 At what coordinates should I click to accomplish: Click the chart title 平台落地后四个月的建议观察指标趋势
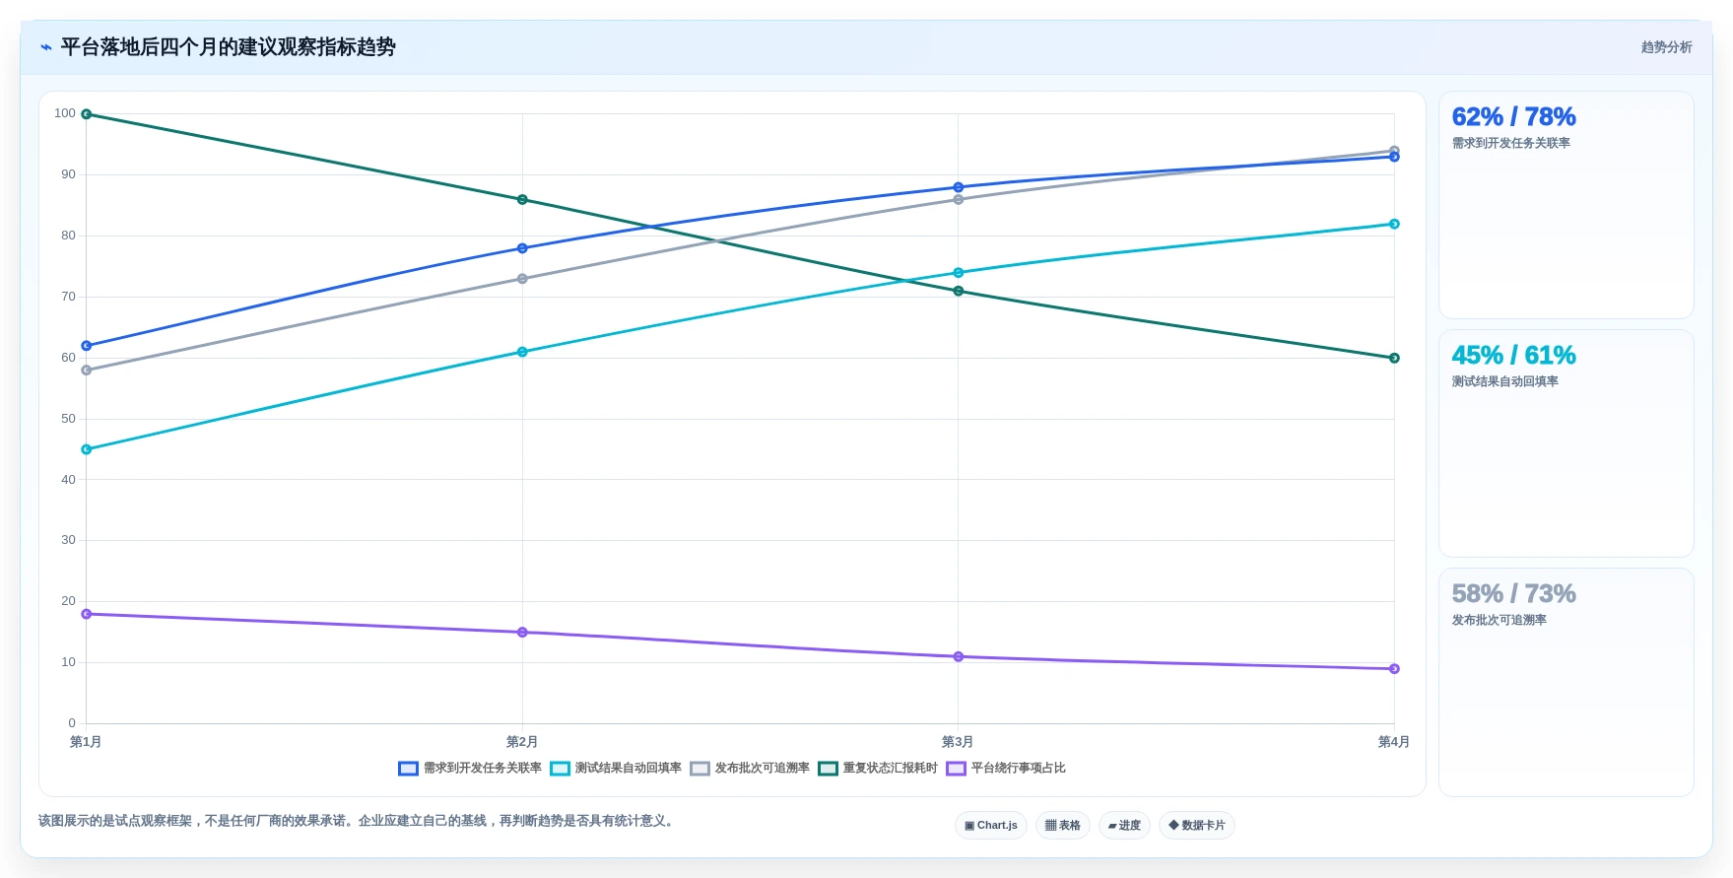coord(229,47)
